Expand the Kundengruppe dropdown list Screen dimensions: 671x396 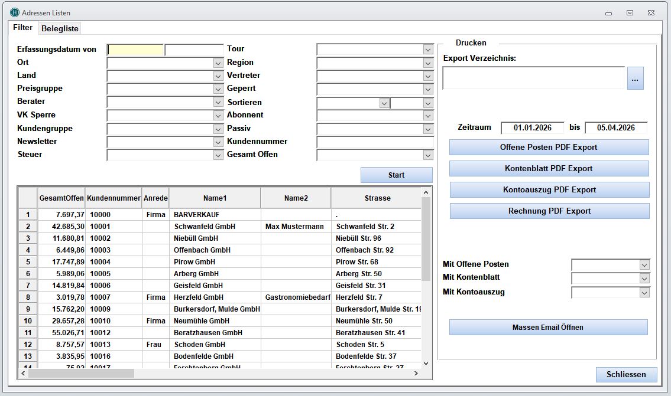[x=218, y=129]
